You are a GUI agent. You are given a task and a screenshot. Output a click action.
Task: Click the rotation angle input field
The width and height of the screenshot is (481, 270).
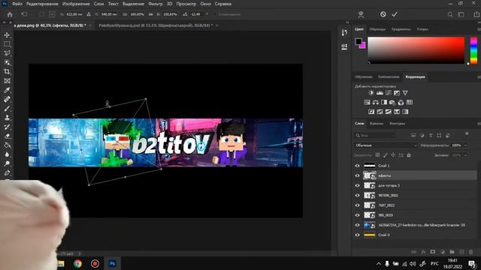click(x=195, y=14)
